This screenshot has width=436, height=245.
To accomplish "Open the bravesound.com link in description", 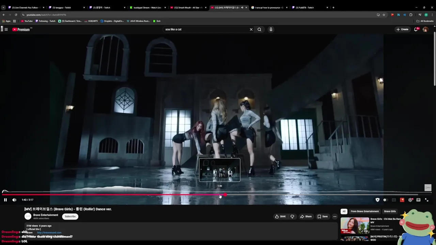I will (49, 233).
